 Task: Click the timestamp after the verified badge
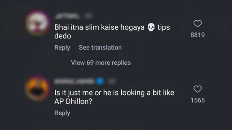(111, 81)
